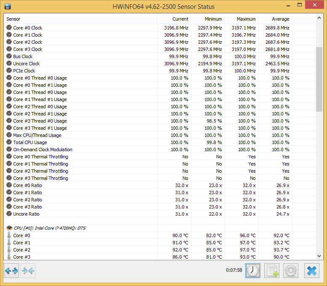Click the PCIe Clock sensor icon
The image size is (327, 286).
(x=9, y=70)
